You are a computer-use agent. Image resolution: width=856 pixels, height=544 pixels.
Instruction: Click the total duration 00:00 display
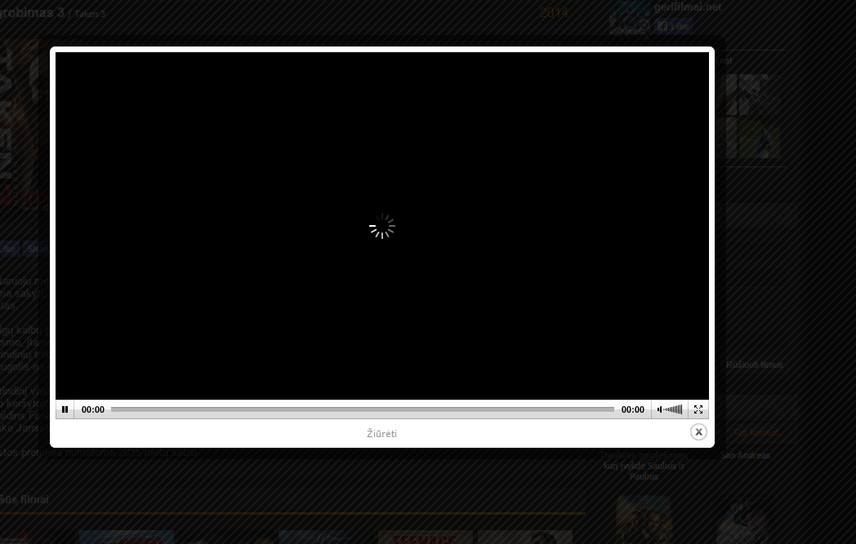pyautogui.click(x=633, y=409)
